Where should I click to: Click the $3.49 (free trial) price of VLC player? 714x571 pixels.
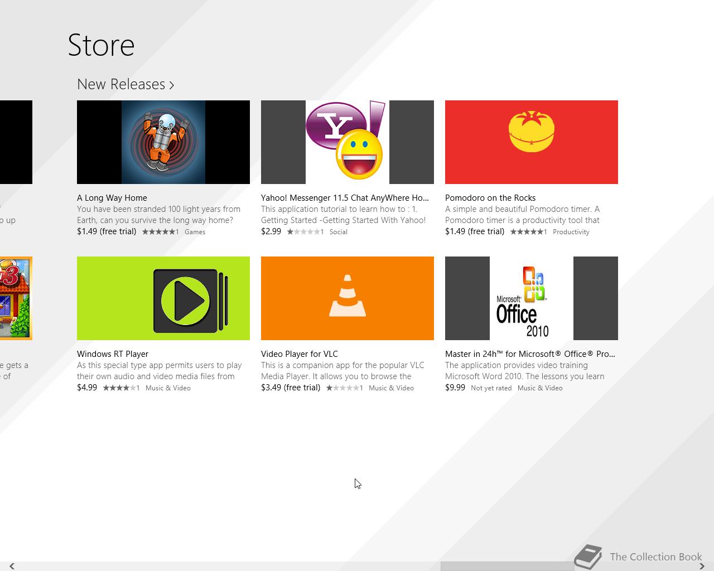[x=291, y=388]
